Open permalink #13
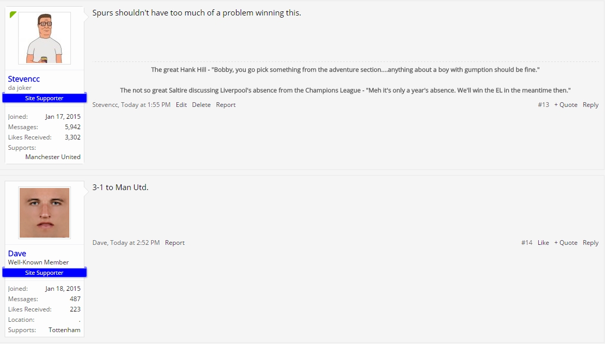Viewport: 605px width, 344px height. (x=543, y=105)
